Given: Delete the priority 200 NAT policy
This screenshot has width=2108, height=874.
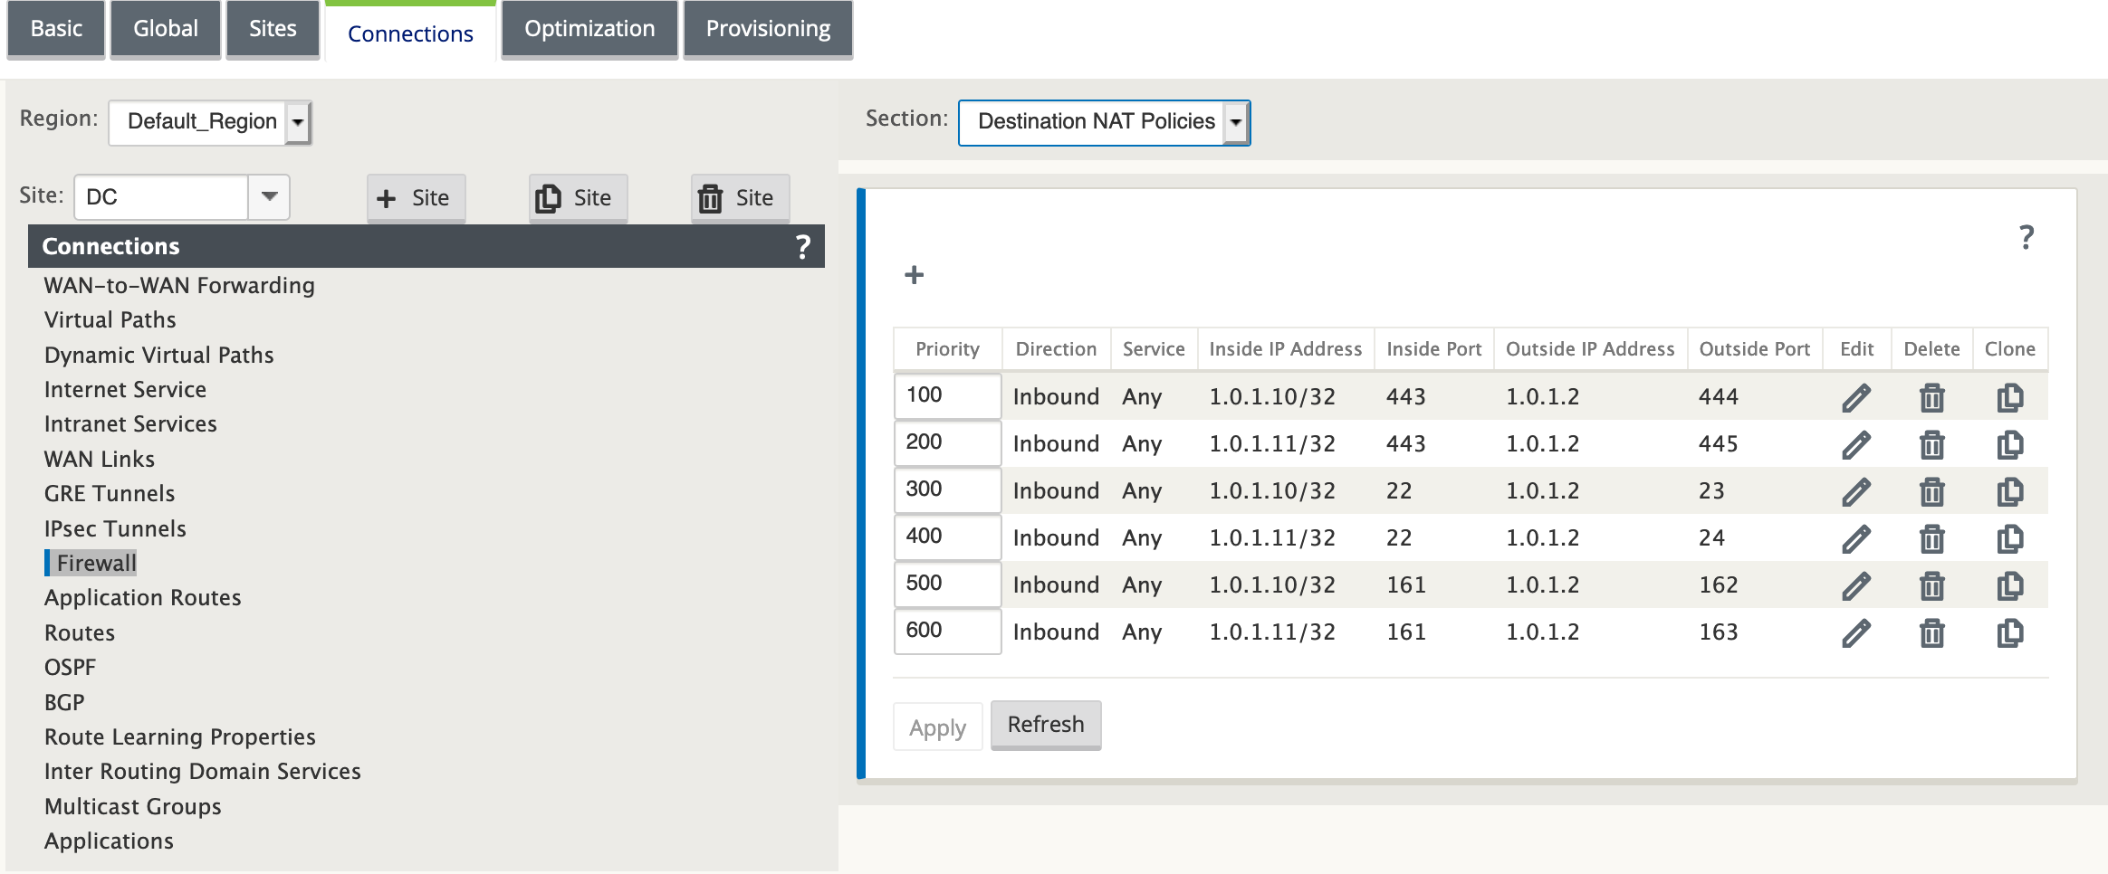Looking at the screenshot, I should pos(1931,444).
